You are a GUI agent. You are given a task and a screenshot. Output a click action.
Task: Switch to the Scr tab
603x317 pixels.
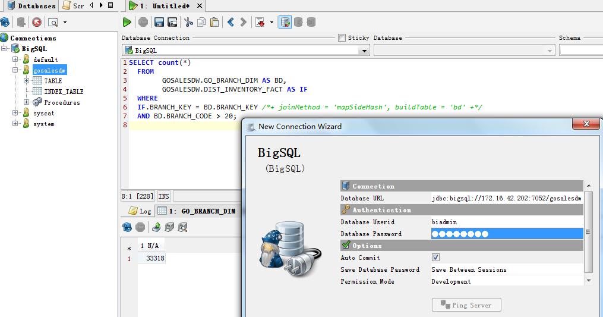(74, 6)
